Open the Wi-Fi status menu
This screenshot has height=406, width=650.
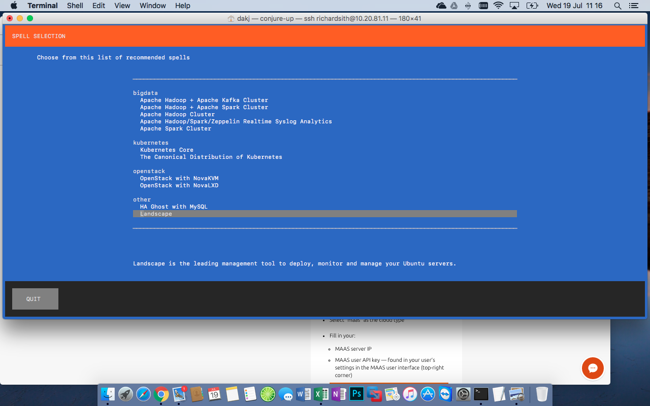pos(498,6)
